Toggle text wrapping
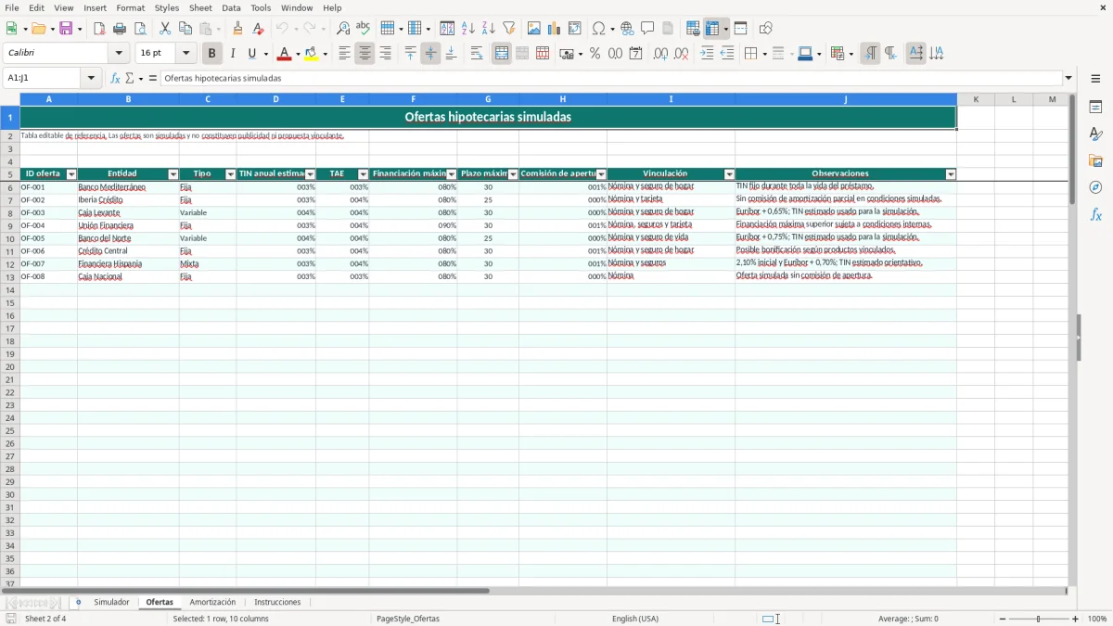Viewport: 1113px width, 626px height. coord(477,54)
